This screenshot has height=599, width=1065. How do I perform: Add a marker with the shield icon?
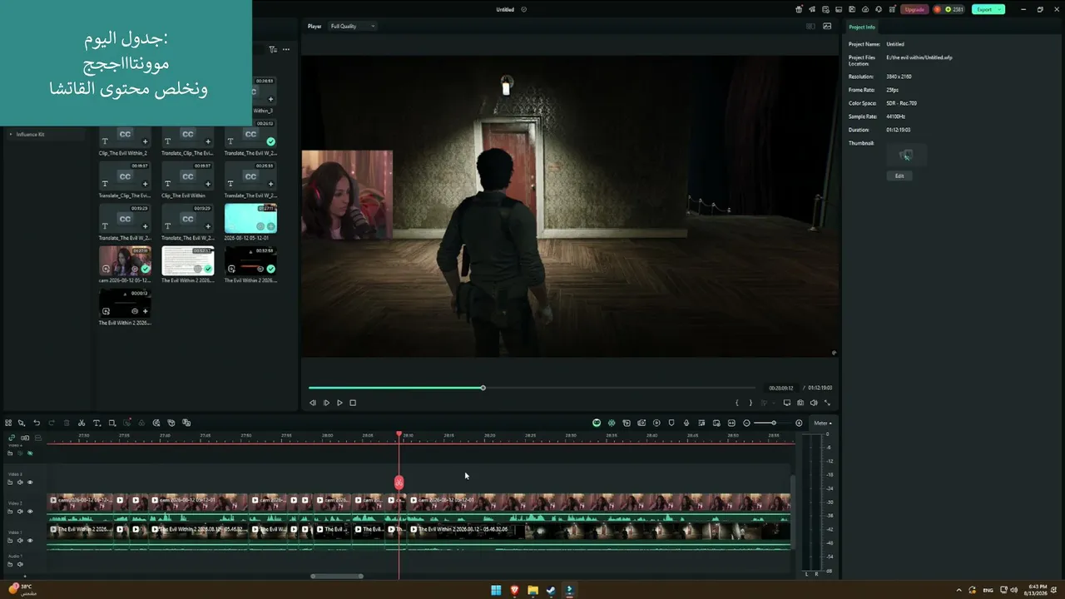[671, 423]
